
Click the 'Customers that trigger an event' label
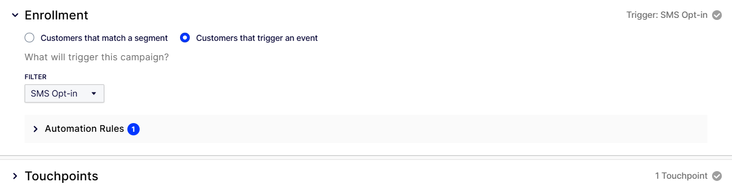[257, 38]
